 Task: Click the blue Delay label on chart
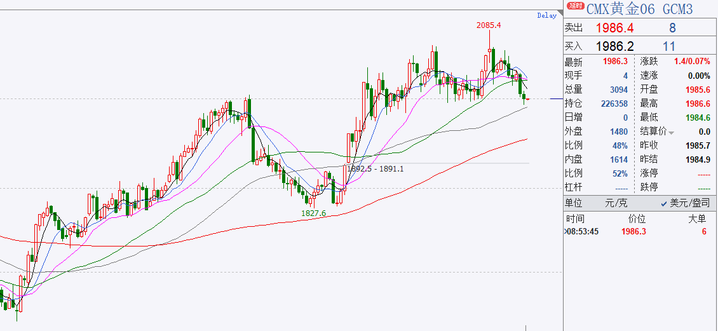pyautogui.click(x=546, y=16)
